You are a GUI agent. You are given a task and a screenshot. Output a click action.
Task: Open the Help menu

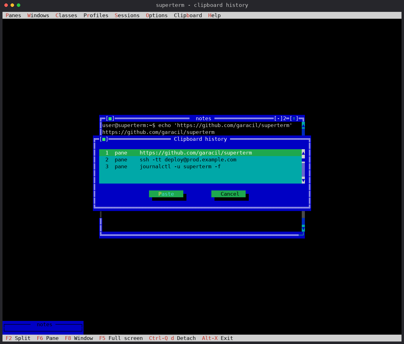click(214, 15)
